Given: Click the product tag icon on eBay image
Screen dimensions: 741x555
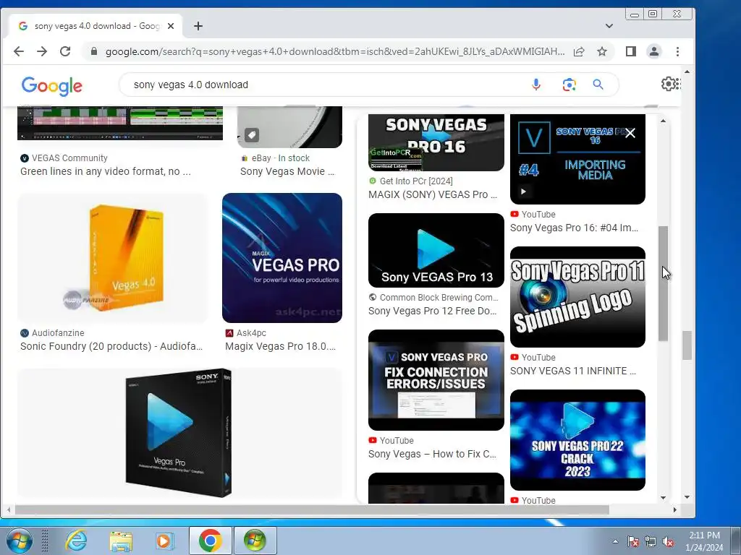Looking at the screenshot, I should pyautogui.click(x=251, y=135).
